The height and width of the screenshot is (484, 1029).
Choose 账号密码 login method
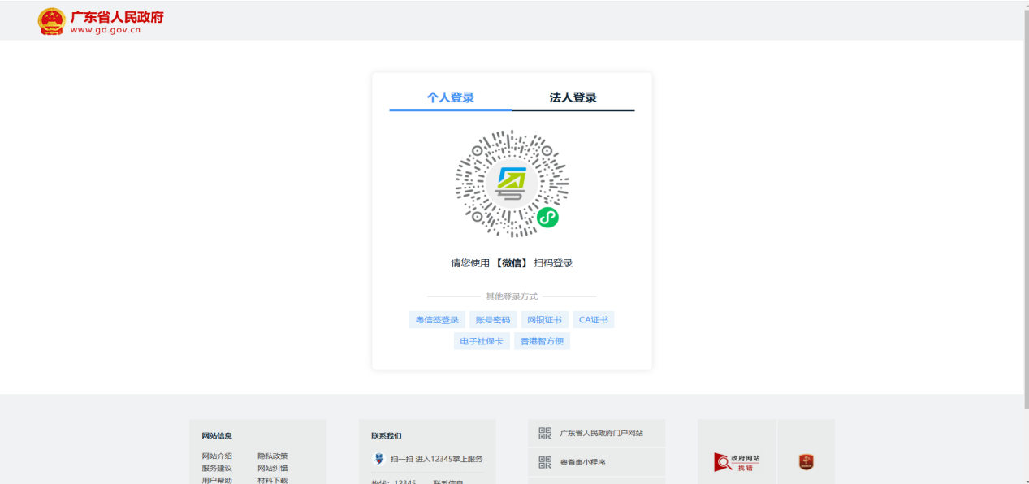[494, 320]
